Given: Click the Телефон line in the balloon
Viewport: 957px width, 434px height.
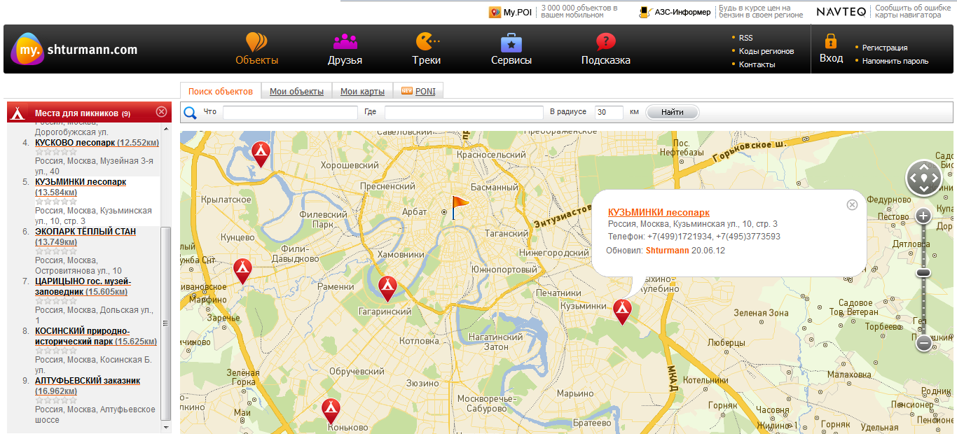Looking at the screenshot, I should (x=694, y=237).
